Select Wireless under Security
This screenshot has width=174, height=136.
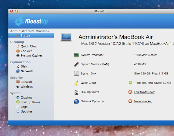[x=27, y=87]
